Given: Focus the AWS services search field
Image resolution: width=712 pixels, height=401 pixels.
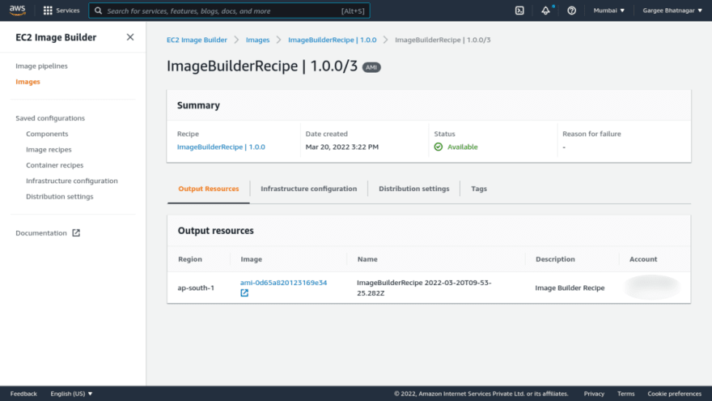Looking at the screenshot, I should [x=229, y=11].
